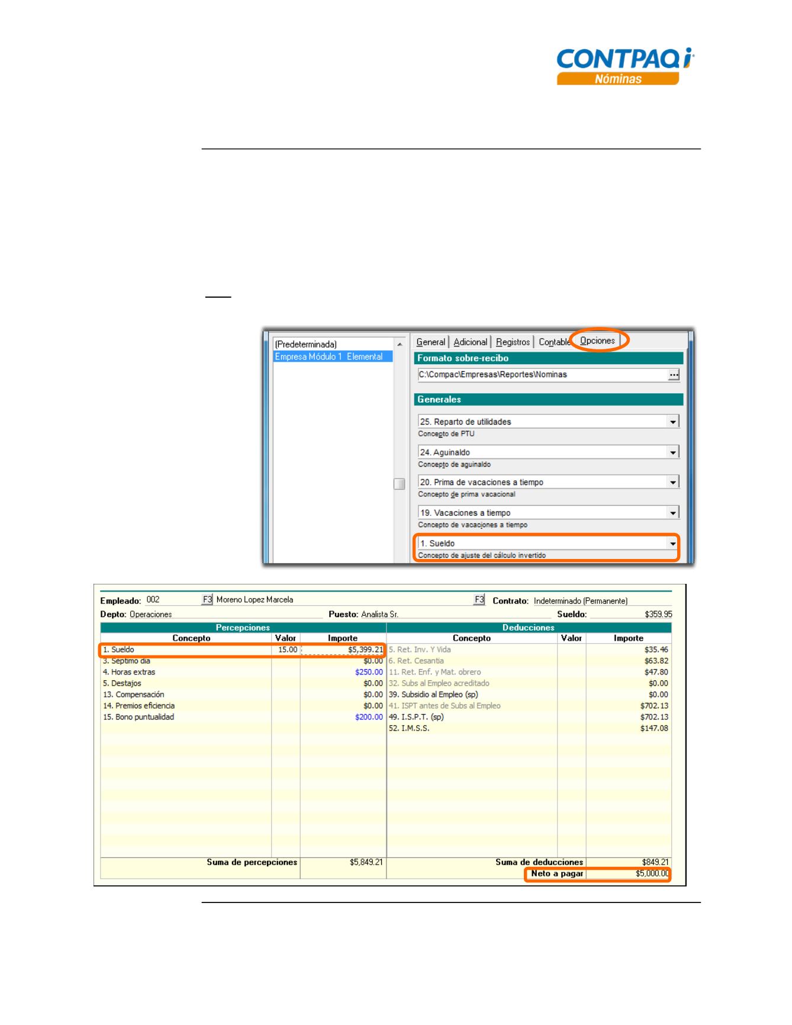This screenshot has width=792, height=1025.
Task: Open the Adicional tab
Action: 470,342
